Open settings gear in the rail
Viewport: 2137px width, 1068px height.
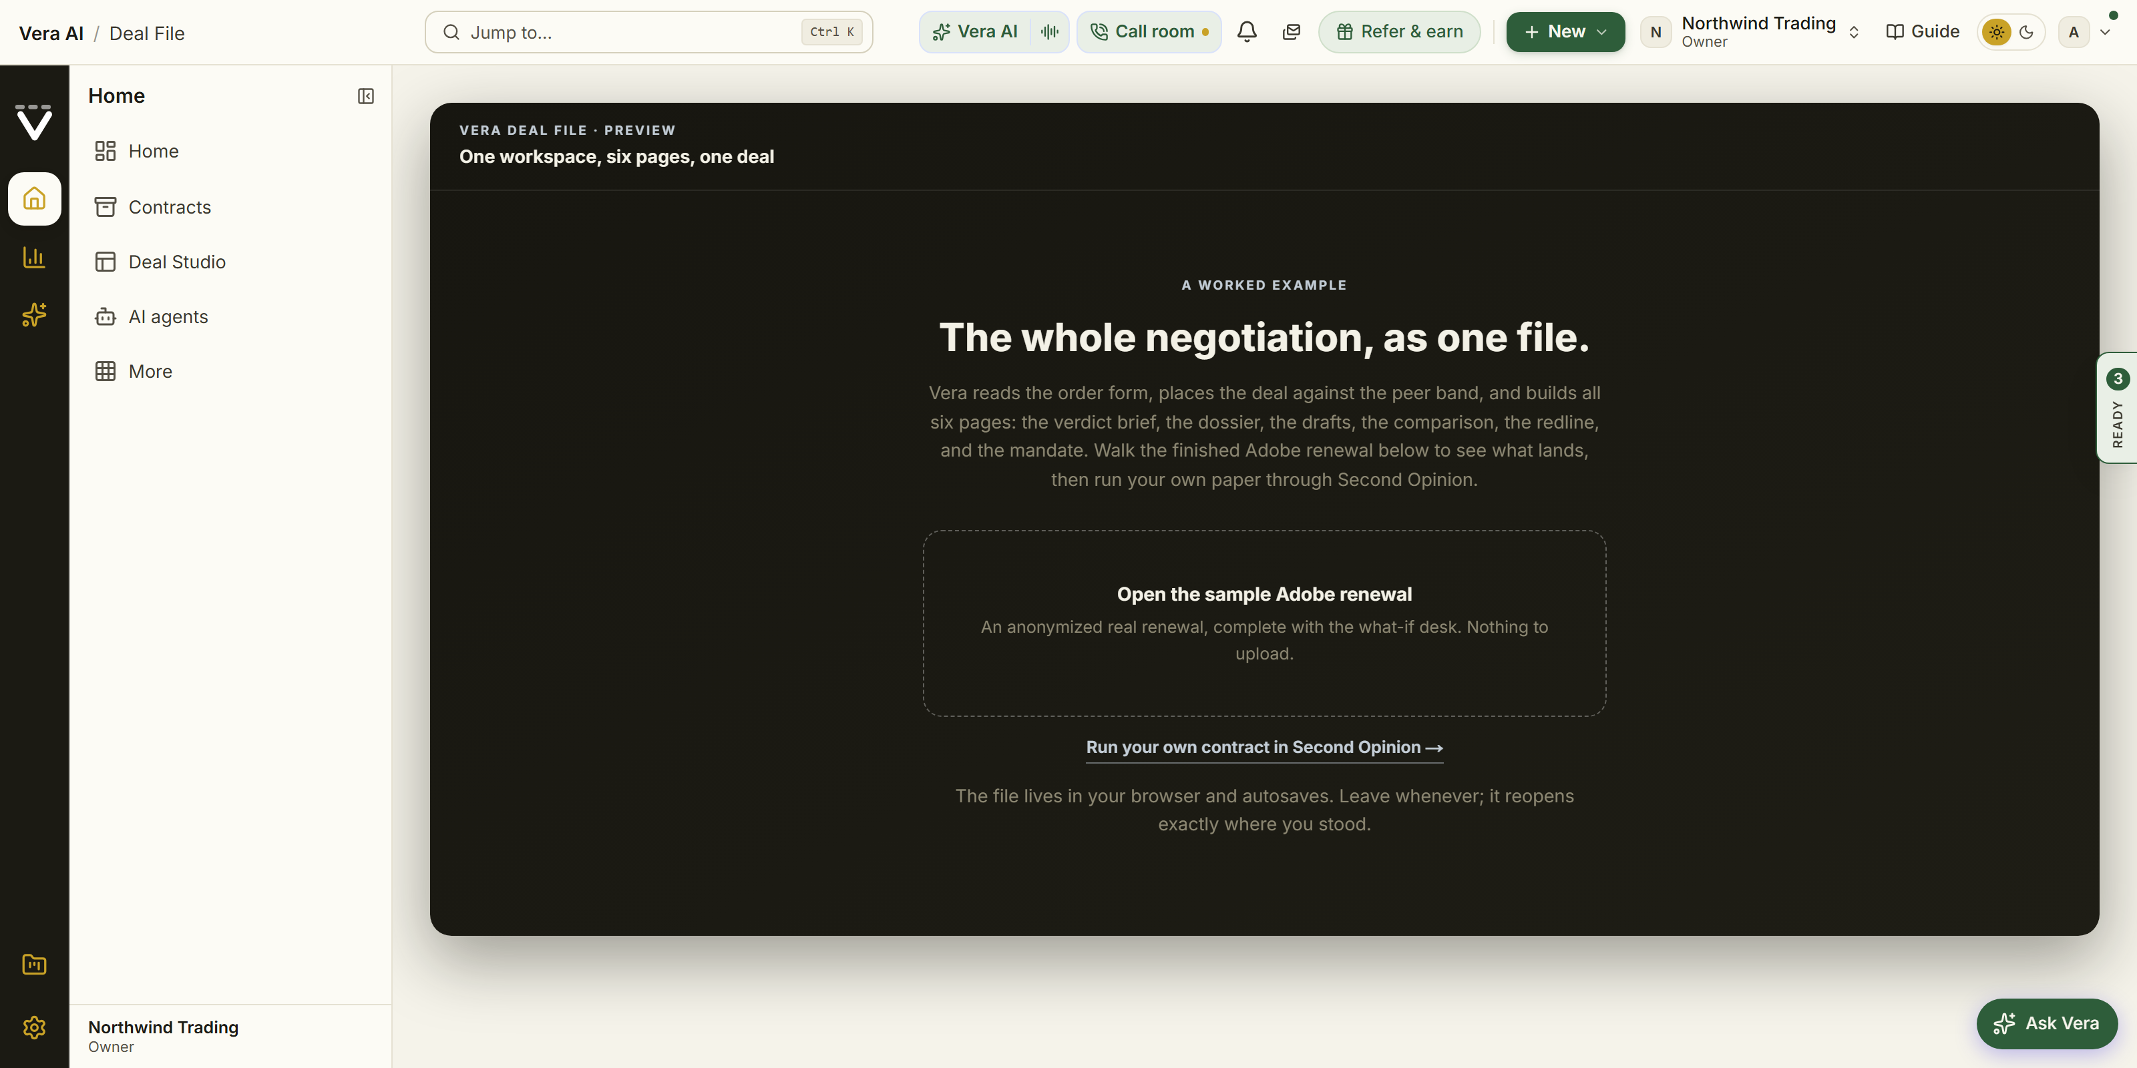tap(34, 1027)
